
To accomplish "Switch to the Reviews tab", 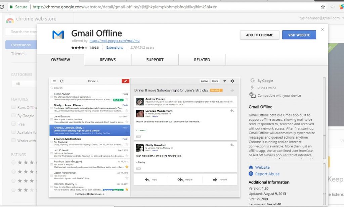I will coord(107,60).
